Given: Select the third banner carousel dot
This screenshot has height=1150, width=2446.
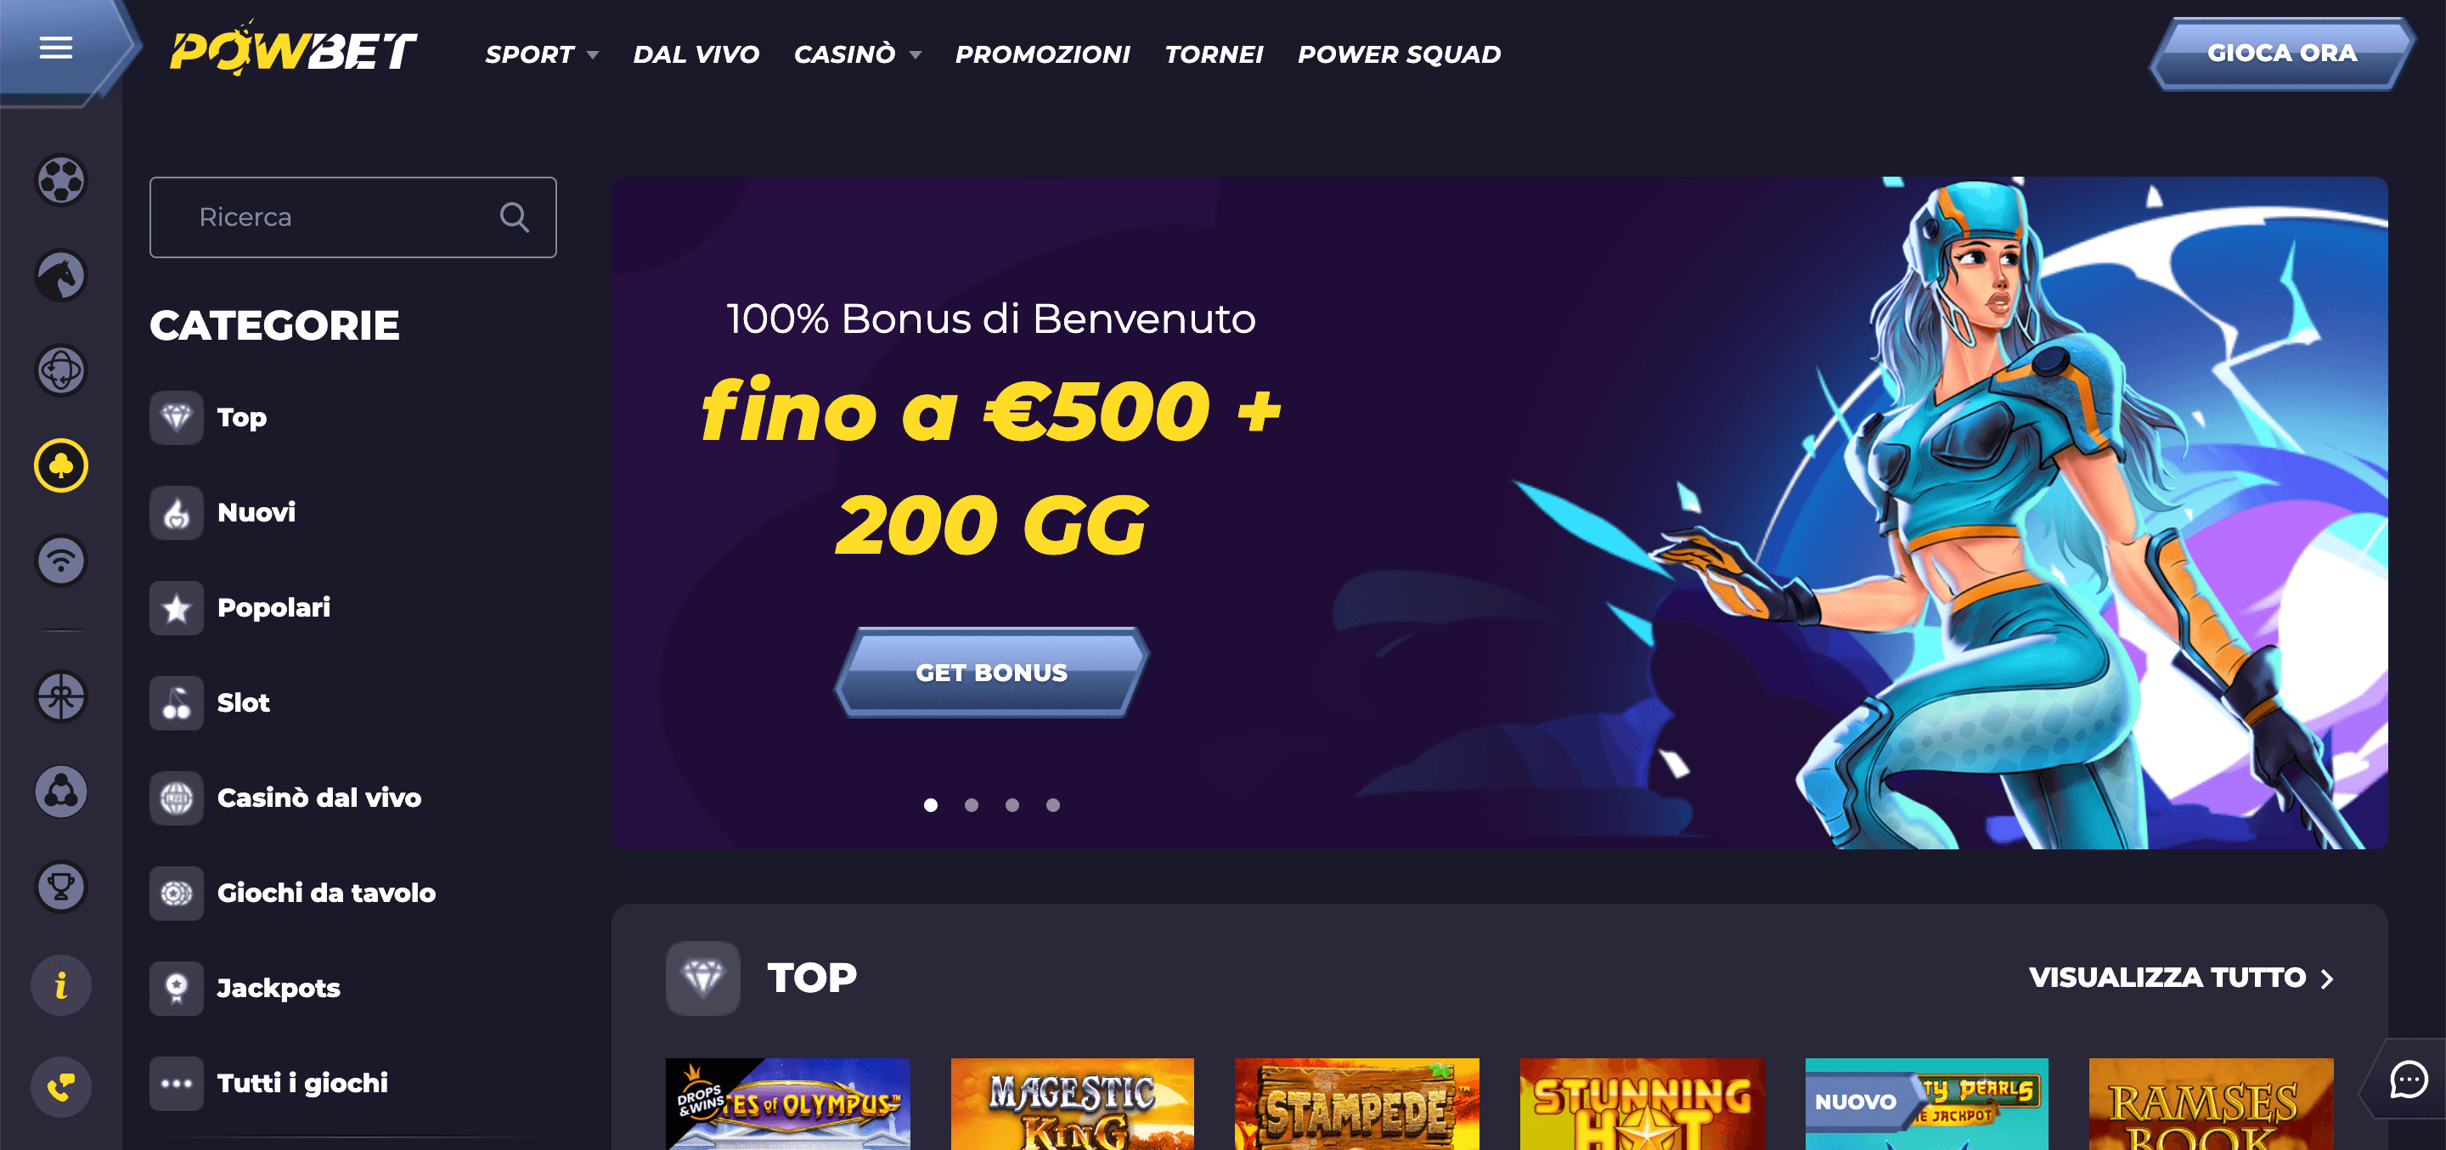Looking at the screenshot, I should [1012, 805].
